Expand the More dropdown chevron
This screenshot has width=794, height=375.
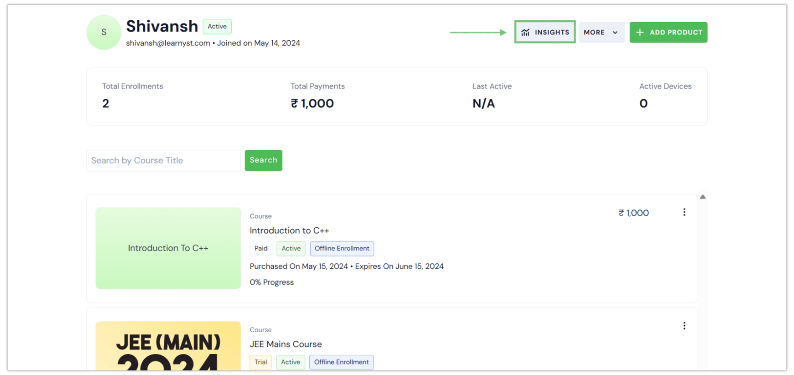[x=615, y=32]
